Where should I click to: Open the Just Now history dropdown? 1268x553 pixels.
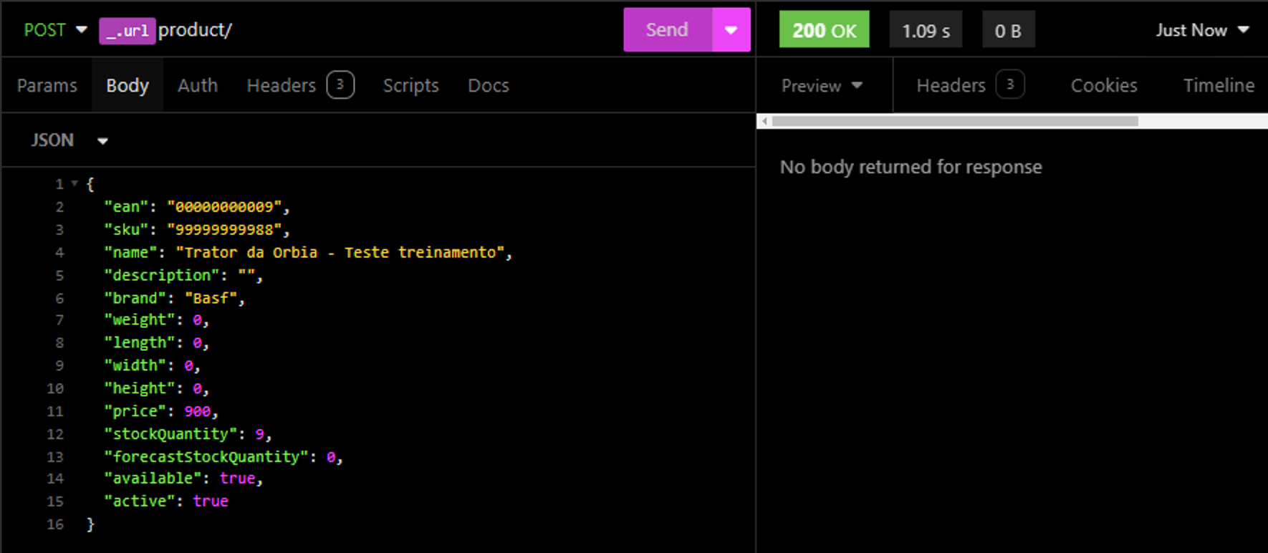click(1201, 30)
